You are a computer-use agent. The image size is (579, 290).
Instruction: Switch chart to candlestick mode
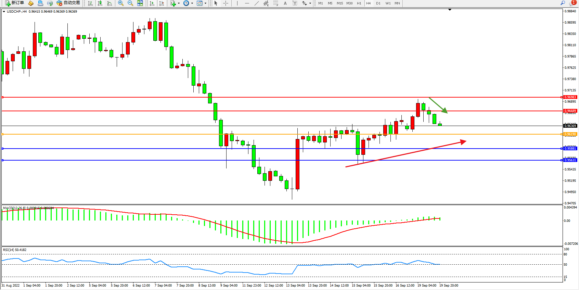(x=100, y=3)
